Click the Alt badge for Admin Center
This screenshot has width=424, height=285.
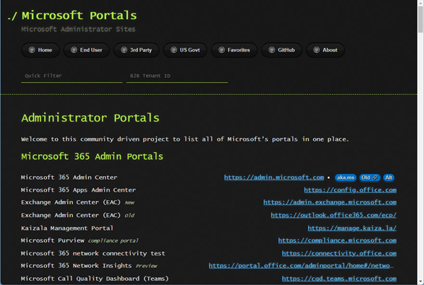click(389, 178)
